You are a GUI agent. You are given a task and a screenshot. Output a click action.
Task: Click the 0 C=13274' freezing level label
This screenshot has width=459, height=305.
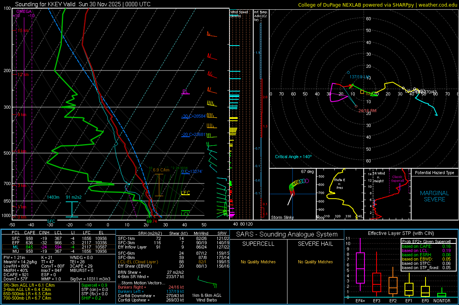[192, 171]
